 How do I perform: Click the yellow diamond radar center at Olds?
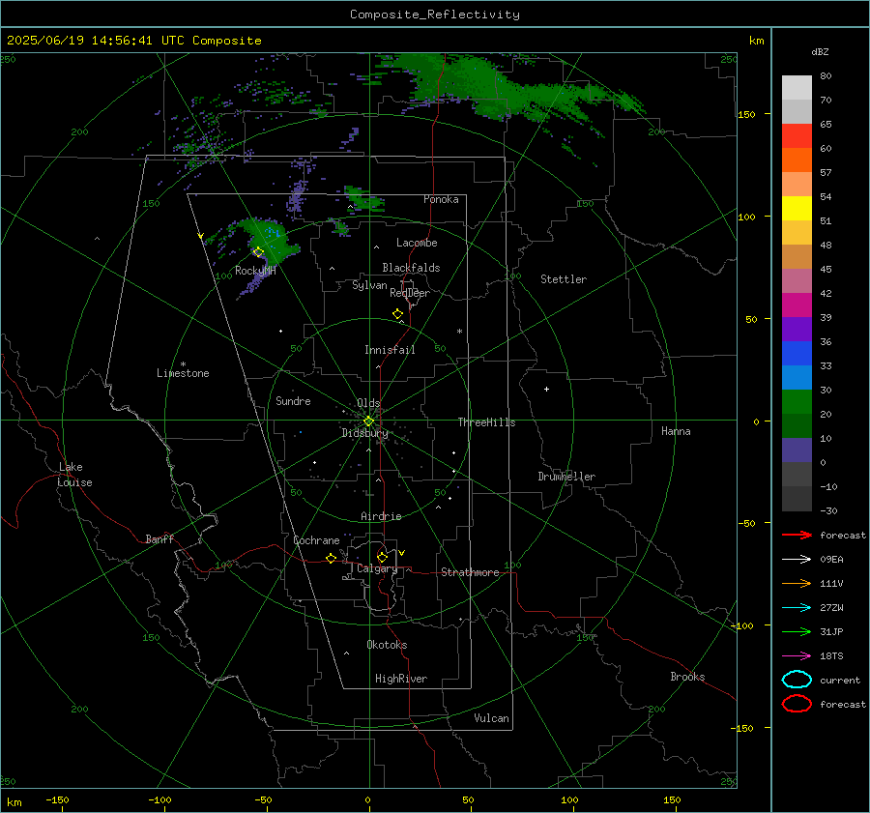368,421
